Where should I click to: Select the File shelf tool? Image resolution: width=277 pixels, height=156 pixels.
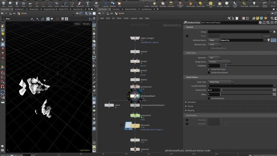(119, 4)
